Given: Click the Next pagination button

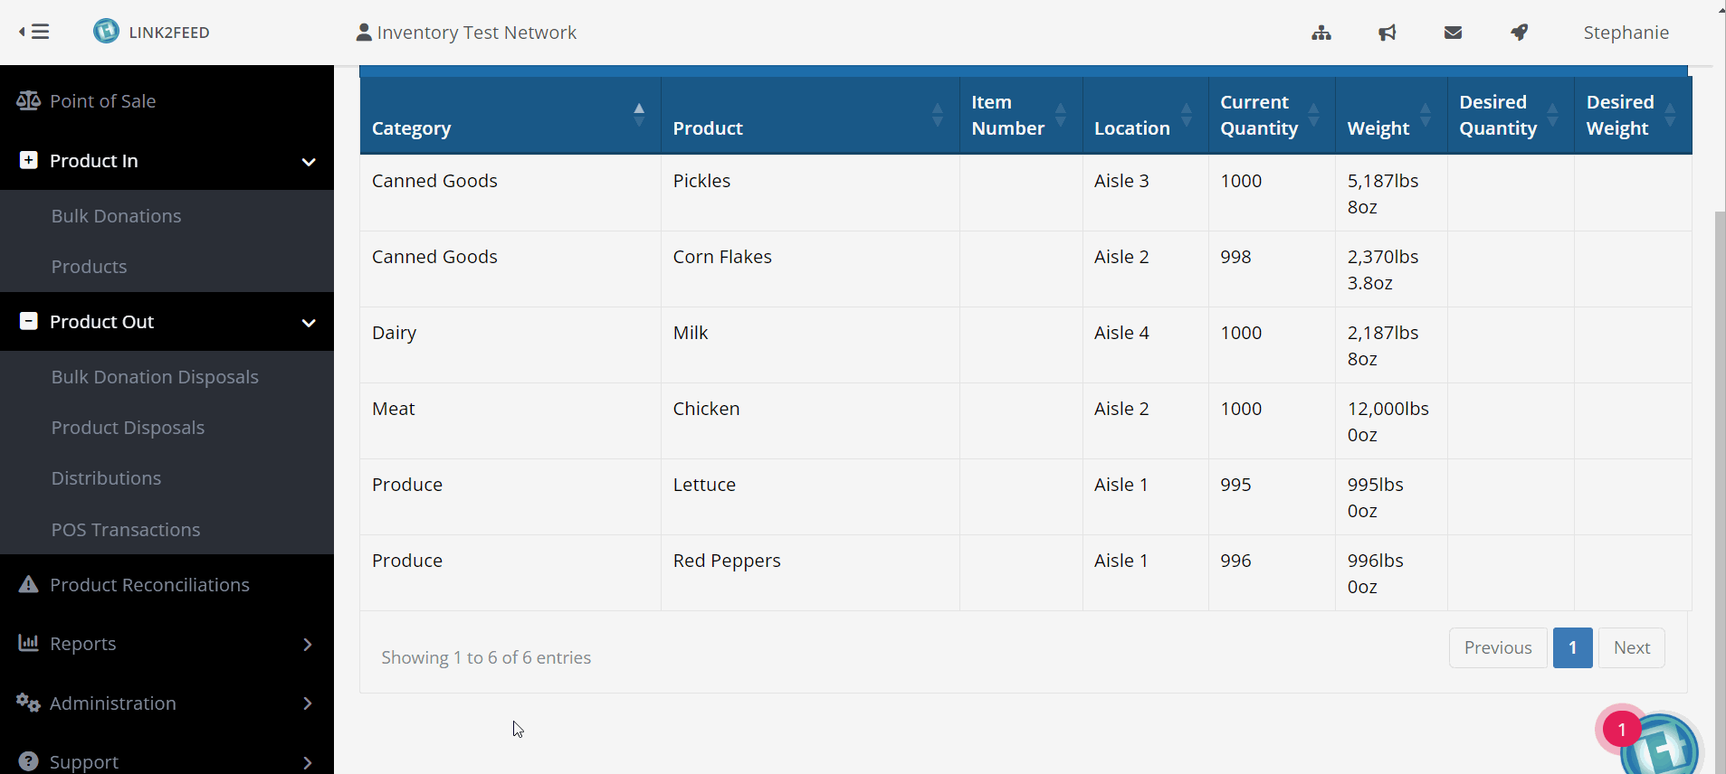Looking at the screenshot, I should (x=1631, y=647).
